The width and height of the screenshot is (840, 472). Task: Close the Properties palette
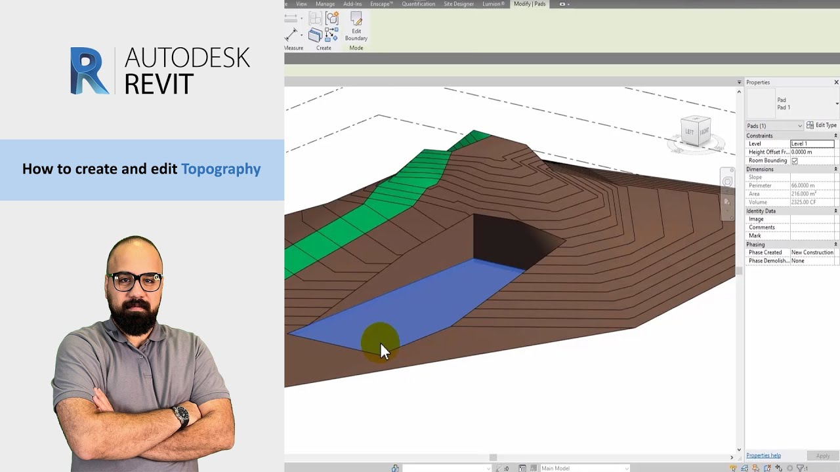(836, 82)
